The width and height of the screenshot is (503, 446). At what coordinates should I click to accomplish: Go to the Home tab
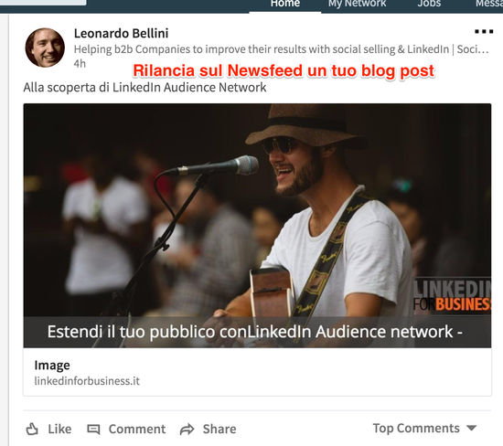pyautogui.click(x=285, y=4)
